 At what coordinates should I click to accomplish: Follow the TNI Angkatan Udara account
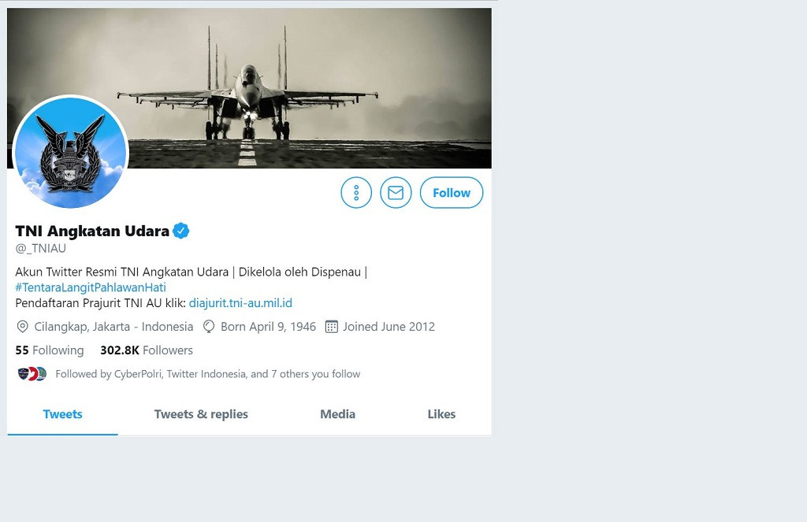point(451,193)
